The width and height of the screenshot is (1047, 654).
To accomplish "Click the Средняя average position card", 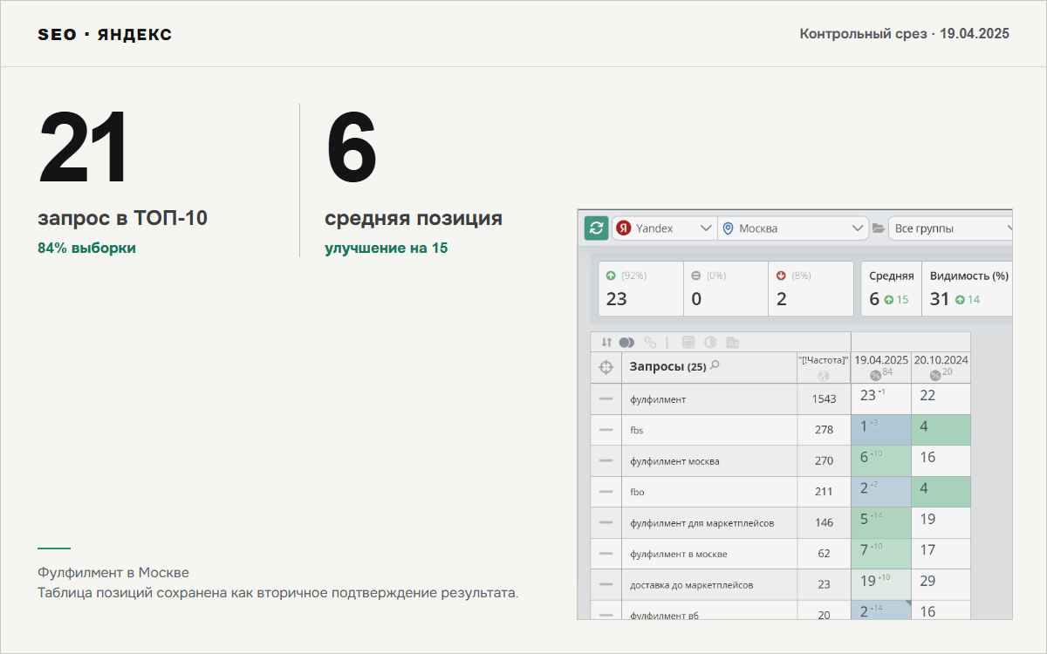I will (891, 289).
